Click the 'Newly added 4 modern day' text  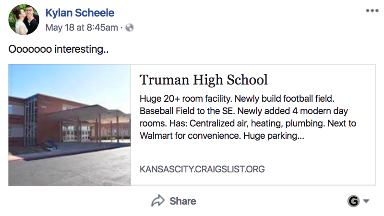(x=293, y=111)
